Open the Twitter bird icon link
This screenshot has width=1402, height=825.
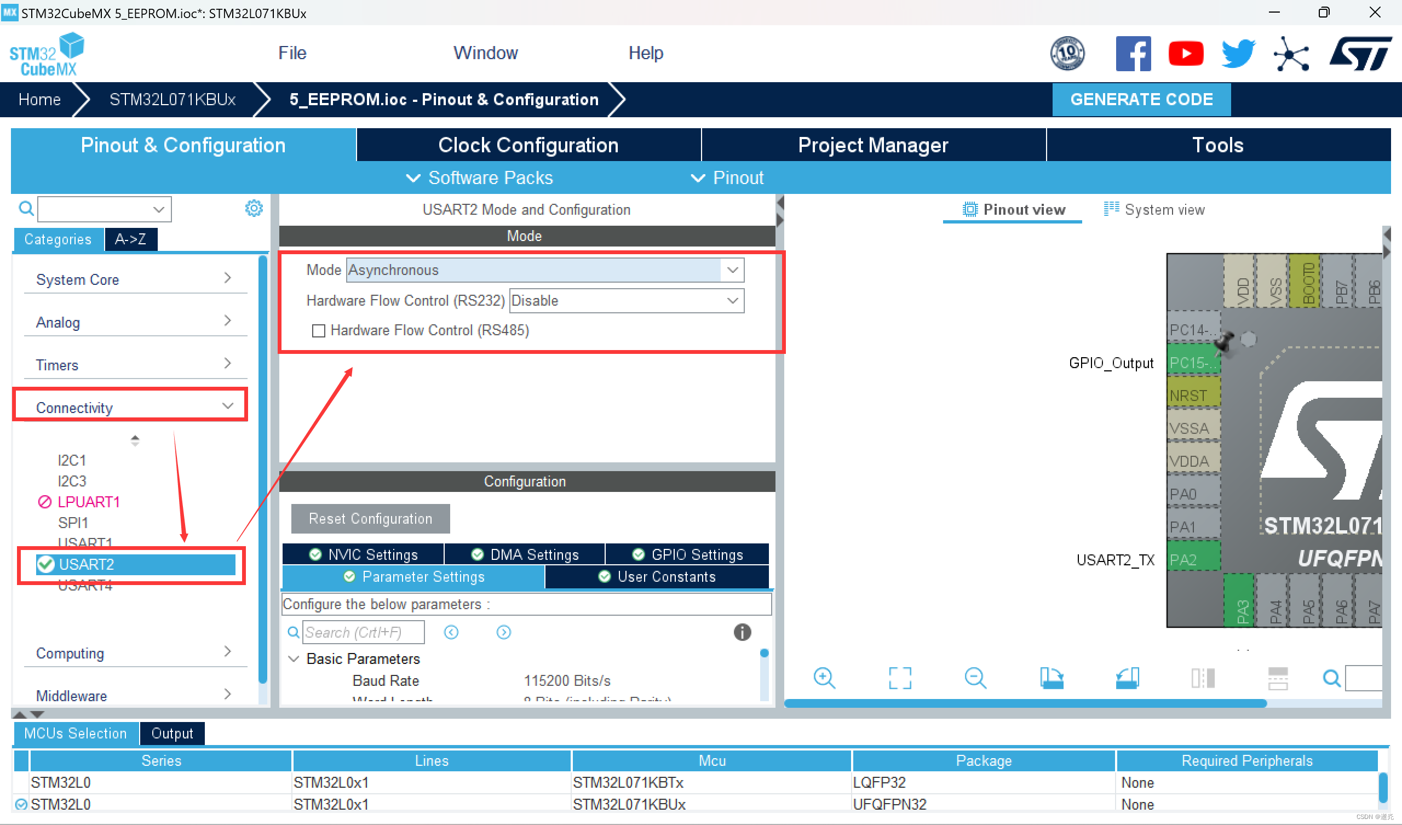tap(1238, 54)
